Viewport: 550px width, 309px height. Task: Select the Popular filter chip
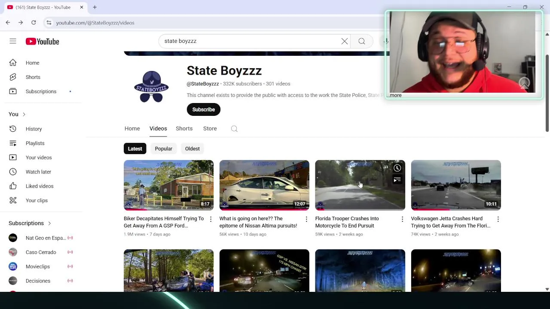click(163, 148)
